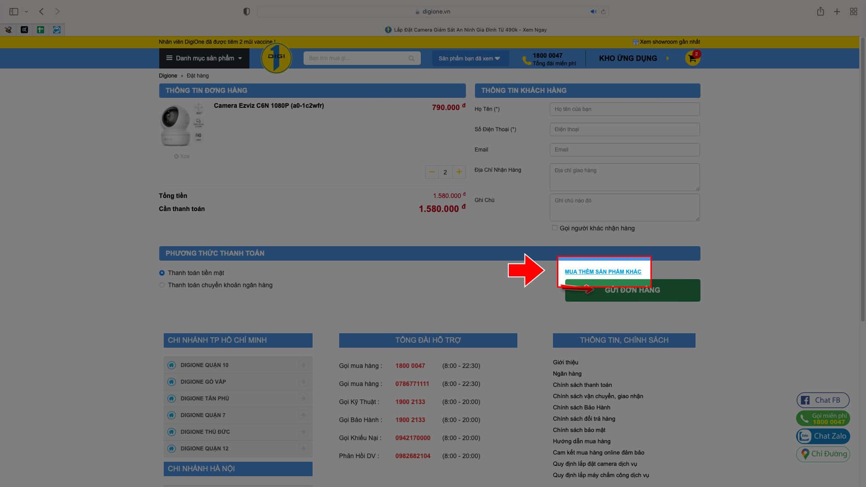Click Chỉ Đường map icon
The image size is (866, 487).
(806, 454)
